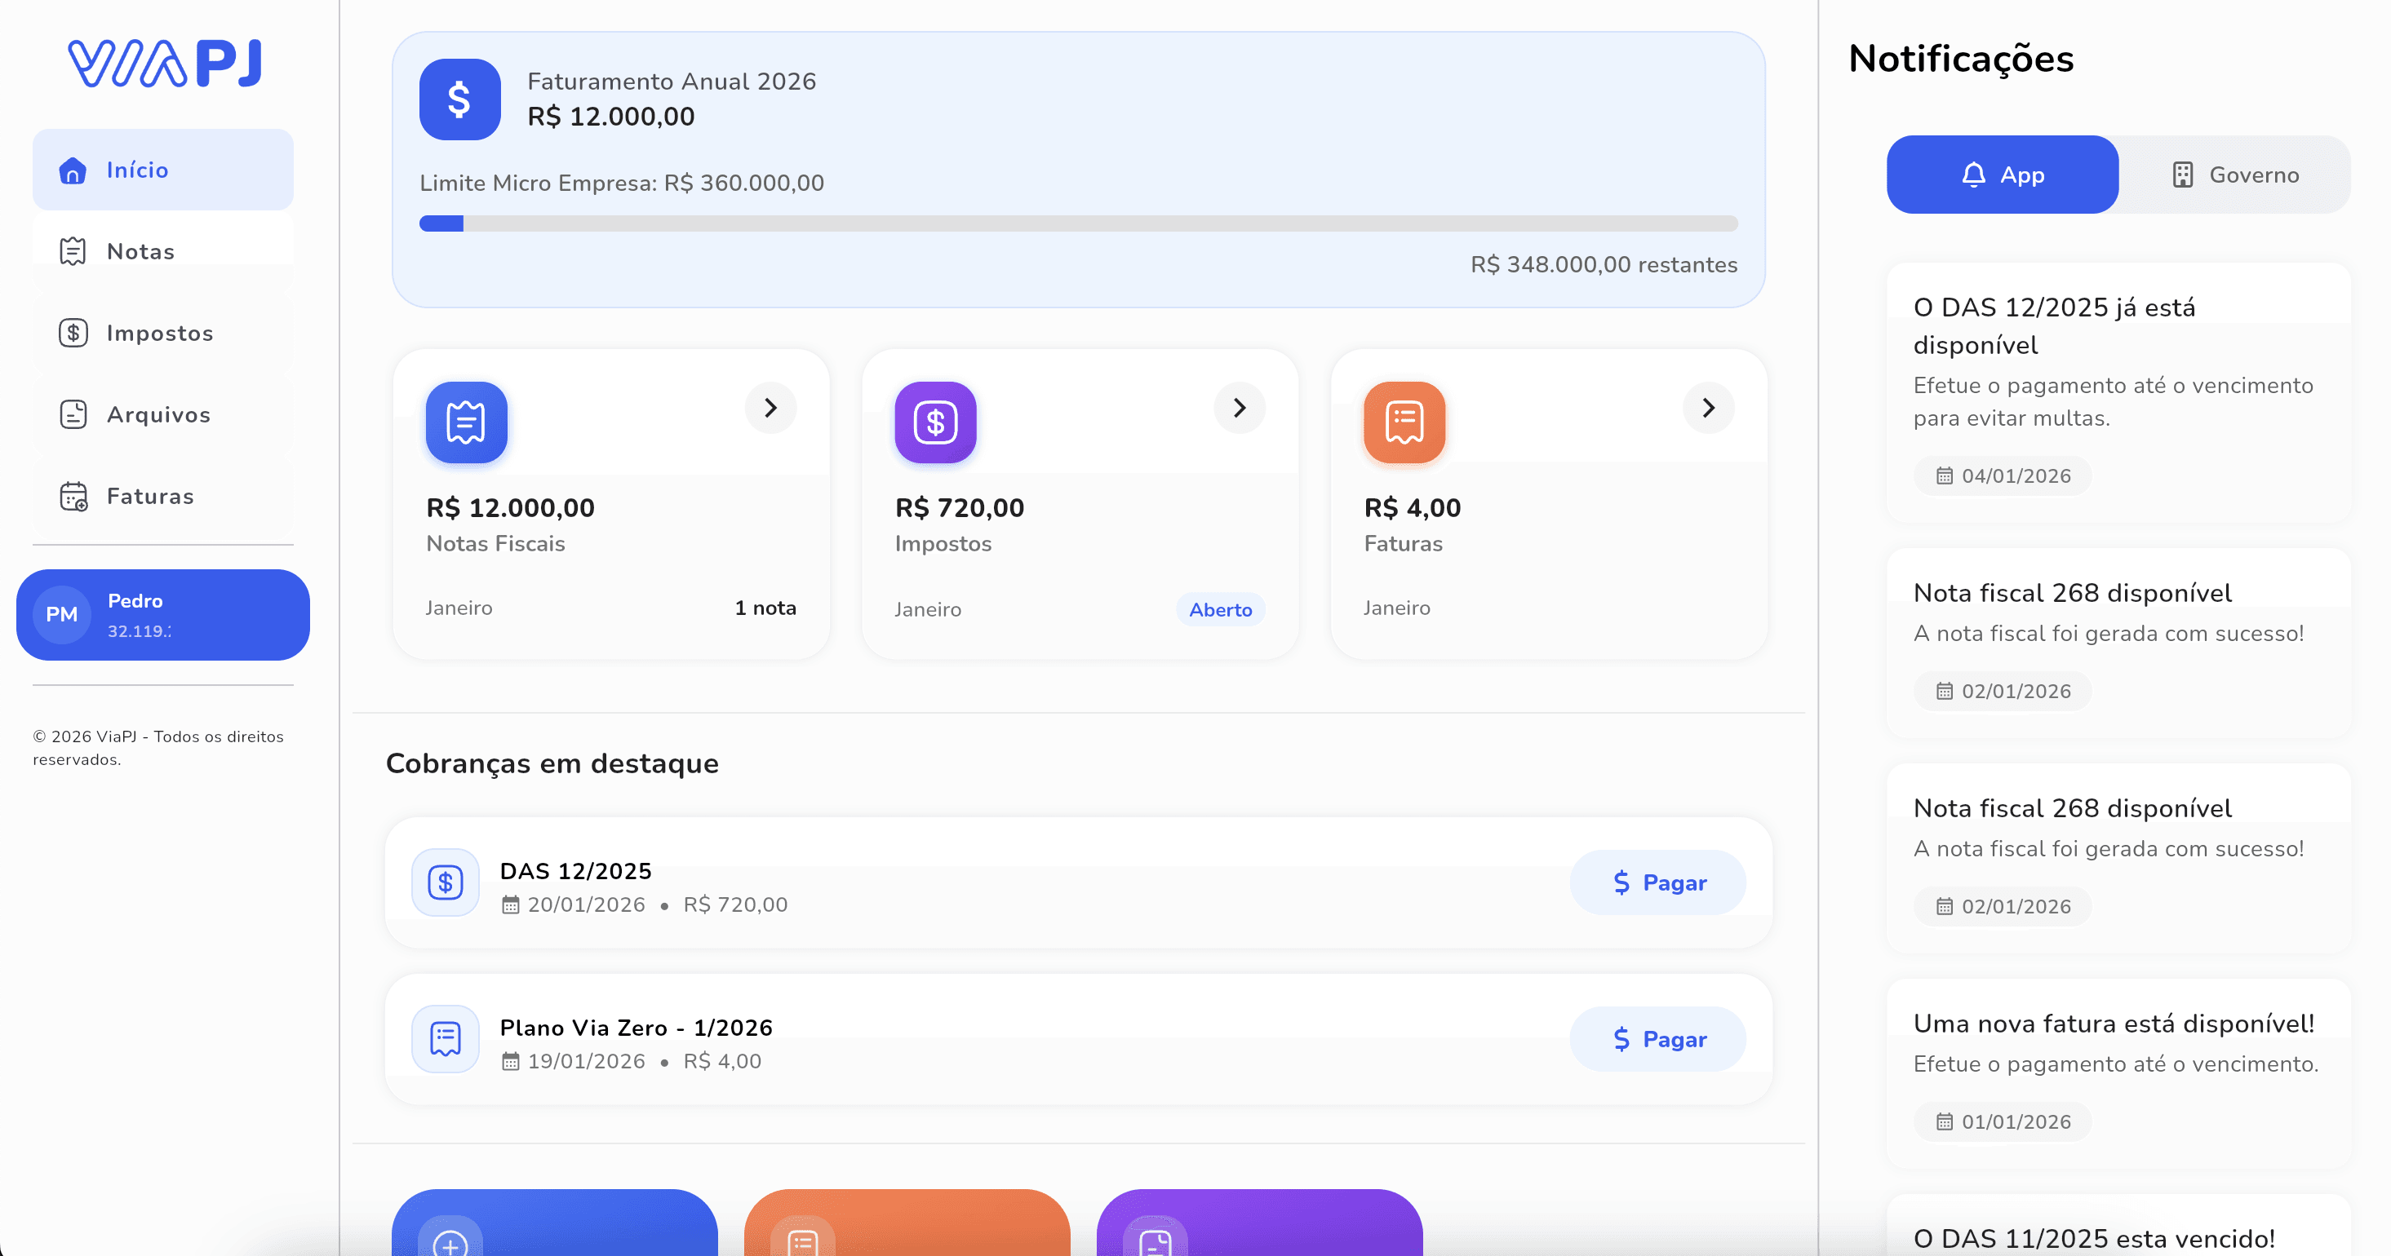Click Pagar for Plano Via Zero
The width and height of the screenshot is (2391, 1256).
[1657, 1039]
